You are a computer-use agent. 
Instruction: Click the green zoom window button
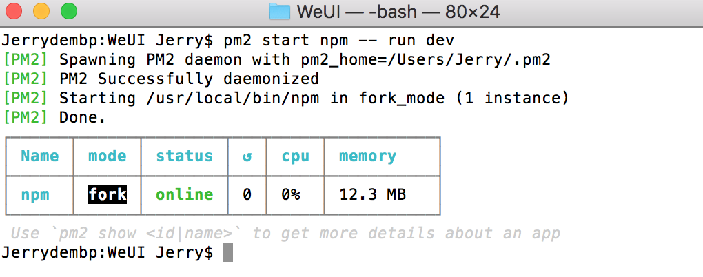point(69,11)
